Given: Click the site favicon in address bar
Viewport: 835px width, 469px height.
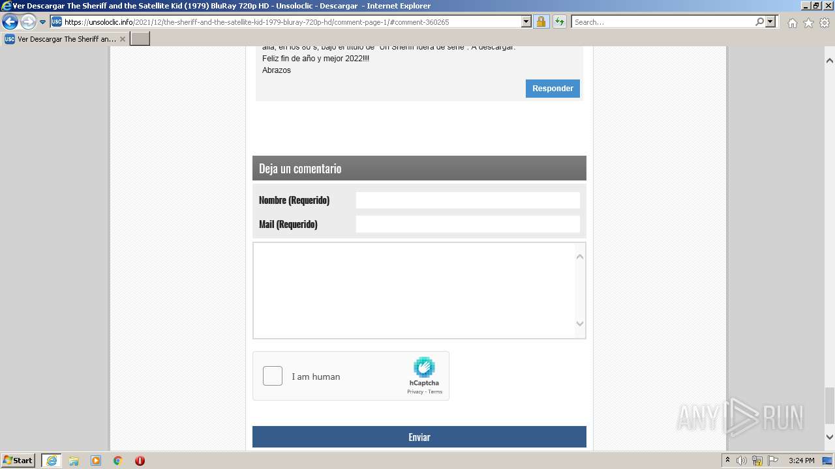Looking at the screenshot, I should [x=57, y=22].
